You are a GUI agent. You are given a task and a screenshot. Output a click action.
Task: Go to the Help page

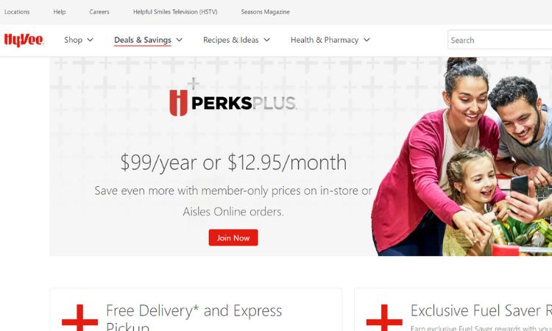[60, 12]
